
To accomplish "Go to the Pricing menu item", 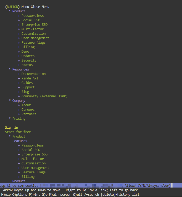I will [x=19, y=119].
